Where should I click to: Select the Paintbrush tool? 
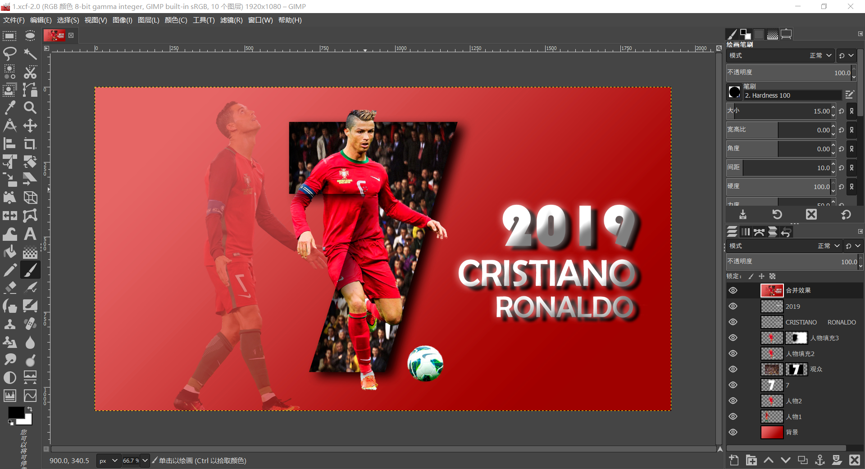point(30,270)
